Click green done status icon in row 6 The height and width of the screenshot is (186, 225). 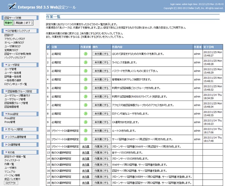[x=86, y=96]
